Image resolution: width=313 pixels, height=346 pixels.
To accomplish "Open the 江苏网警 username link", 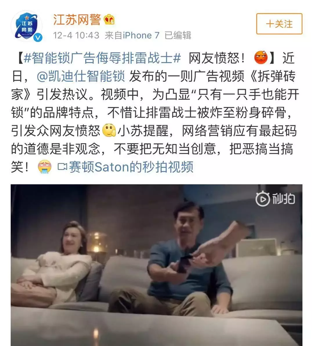I will (x=77, y=20).
